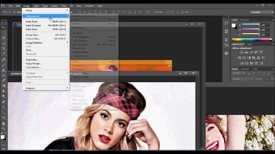Add a Photo Filter adjustment
The image size is (275, 154).
click(254, 58)
